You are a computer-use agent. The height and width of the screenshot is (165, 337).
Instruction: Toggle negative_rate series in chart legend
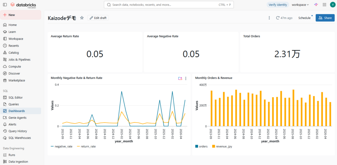pos(62,146)
